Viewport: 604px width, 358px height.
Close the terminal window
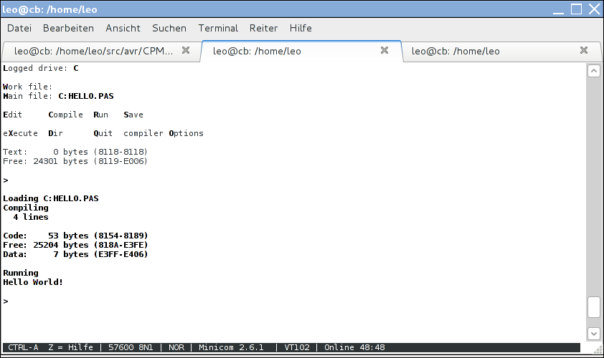click(x=595, y=9)
